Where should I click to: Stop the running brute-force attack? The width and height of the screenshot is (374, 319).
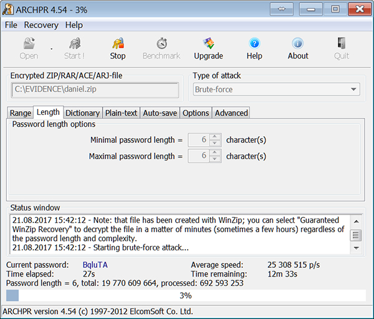[118, 44]
